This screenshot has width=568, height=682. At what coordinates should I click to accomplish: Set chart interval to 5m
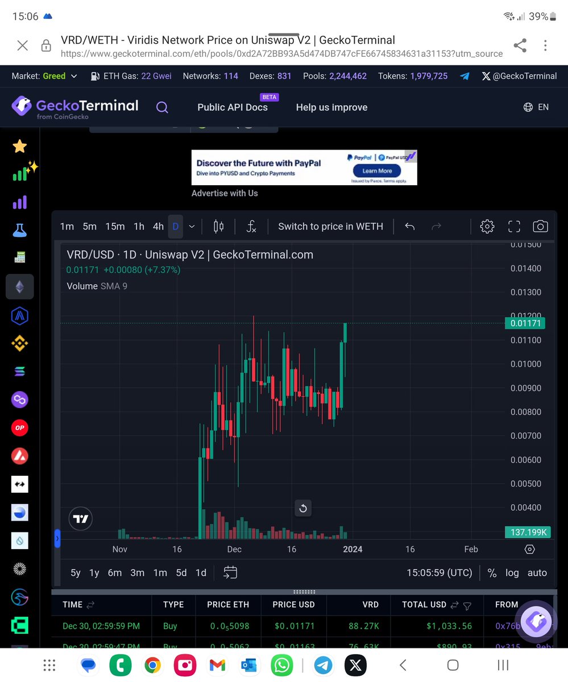point(89,226)
